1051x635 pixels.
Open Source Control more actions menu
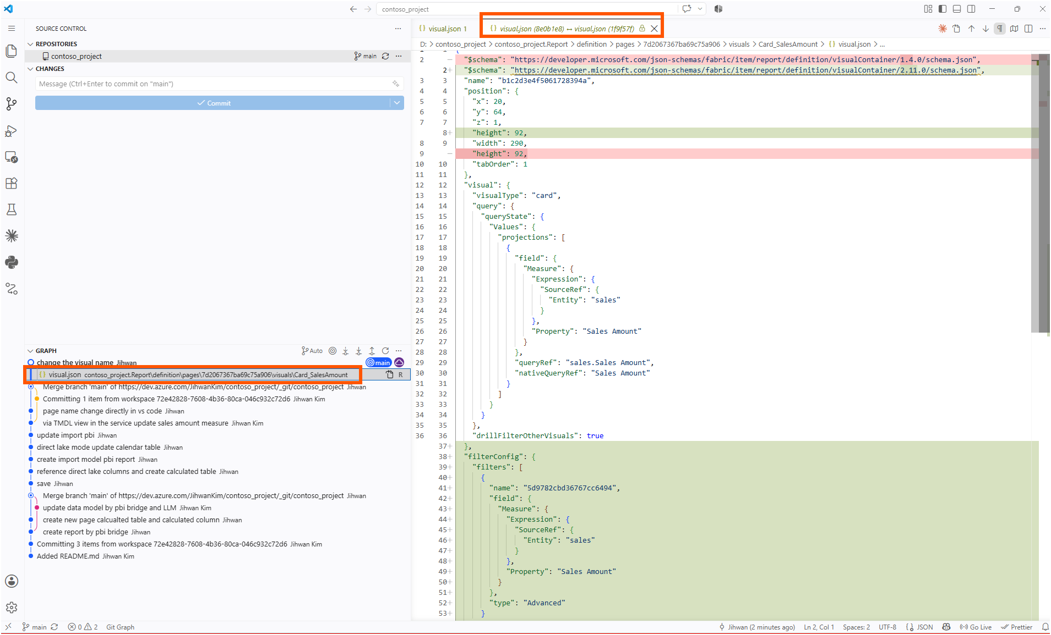[398, 28]
